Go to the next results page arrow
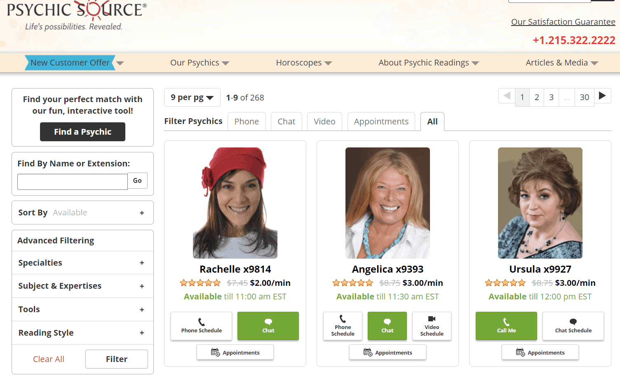620x376 pixels. tap(602, 96)
